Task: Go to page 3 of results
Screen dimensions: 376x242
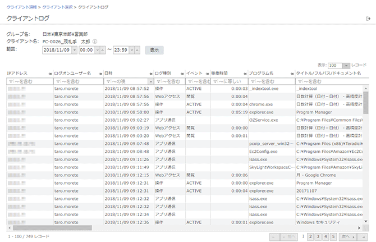Action: click(x=318, y=237)
